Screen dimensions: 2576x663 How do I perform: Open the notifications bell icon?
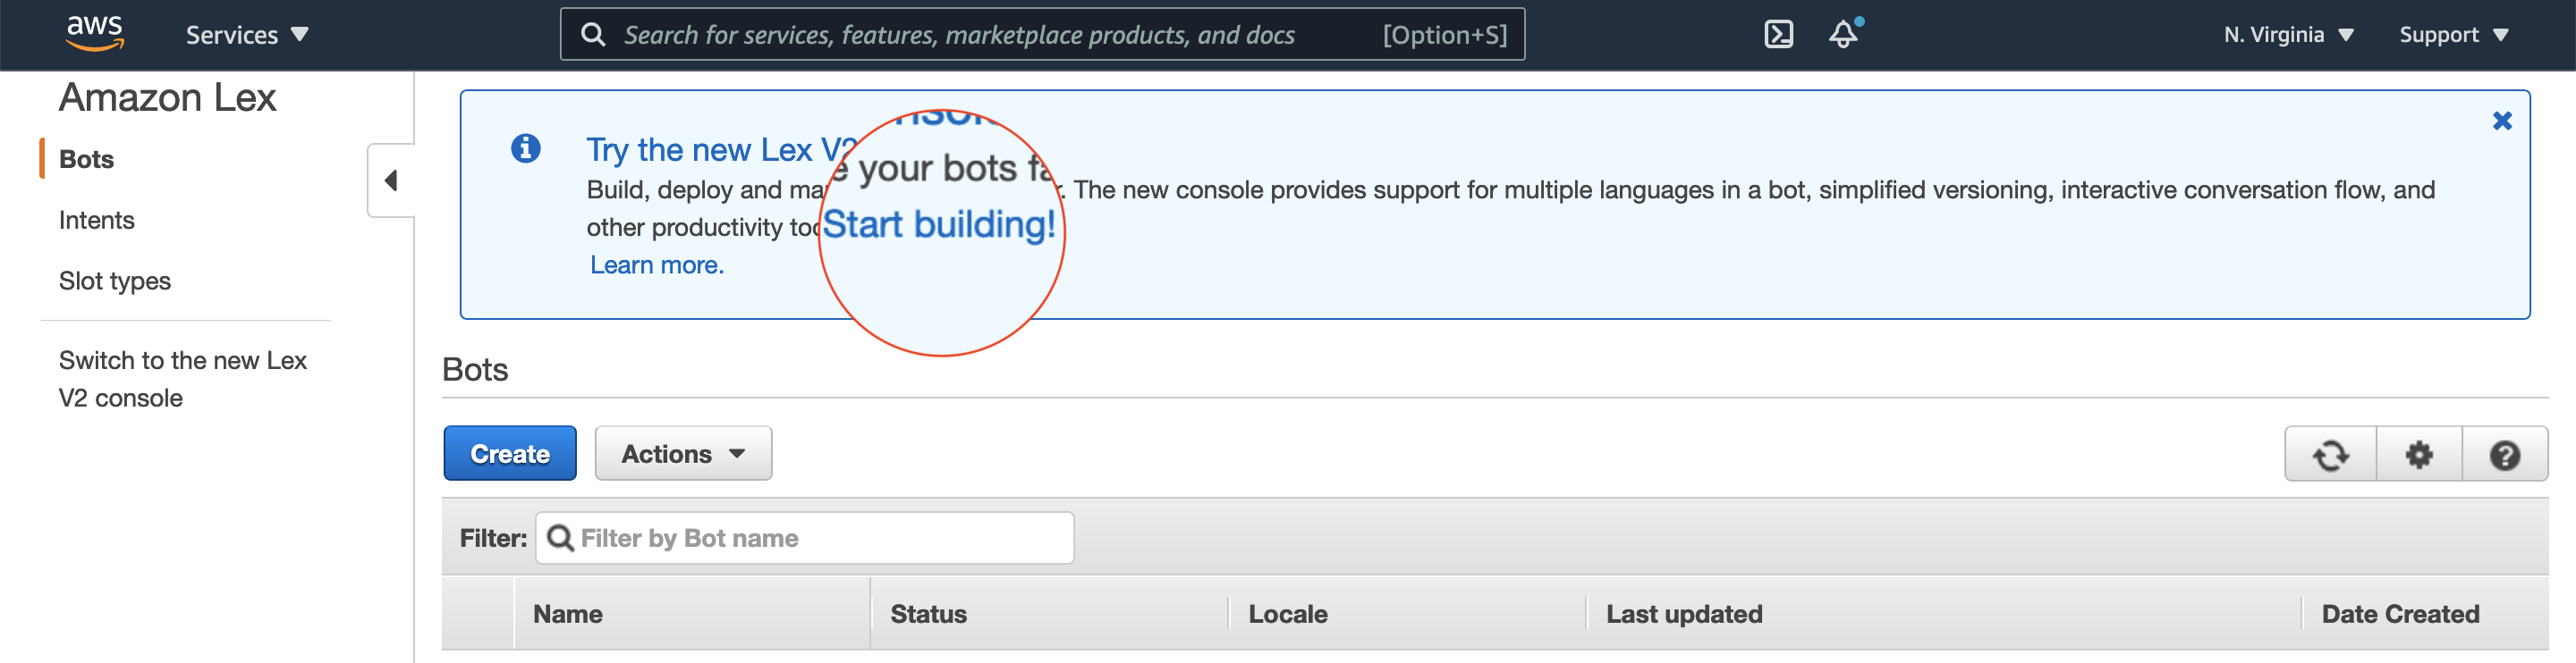click(1843, 34)
